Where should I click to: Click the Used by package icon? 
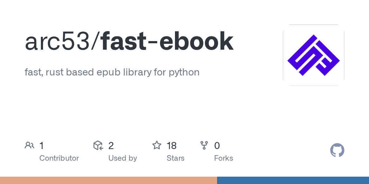click(98, 145)
